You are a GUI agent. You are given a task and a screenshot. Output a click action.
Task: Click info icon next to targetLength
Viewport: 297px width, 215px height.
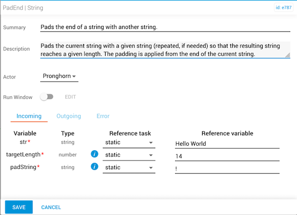click(95, 155)
